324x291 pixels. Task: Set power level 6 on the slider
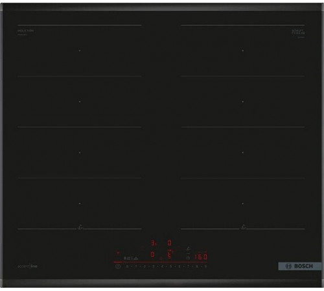[179, 266]
